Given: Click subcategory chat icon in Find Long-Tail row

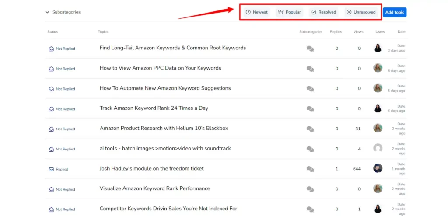Looking at the screenshot, I should coord(310,49).
